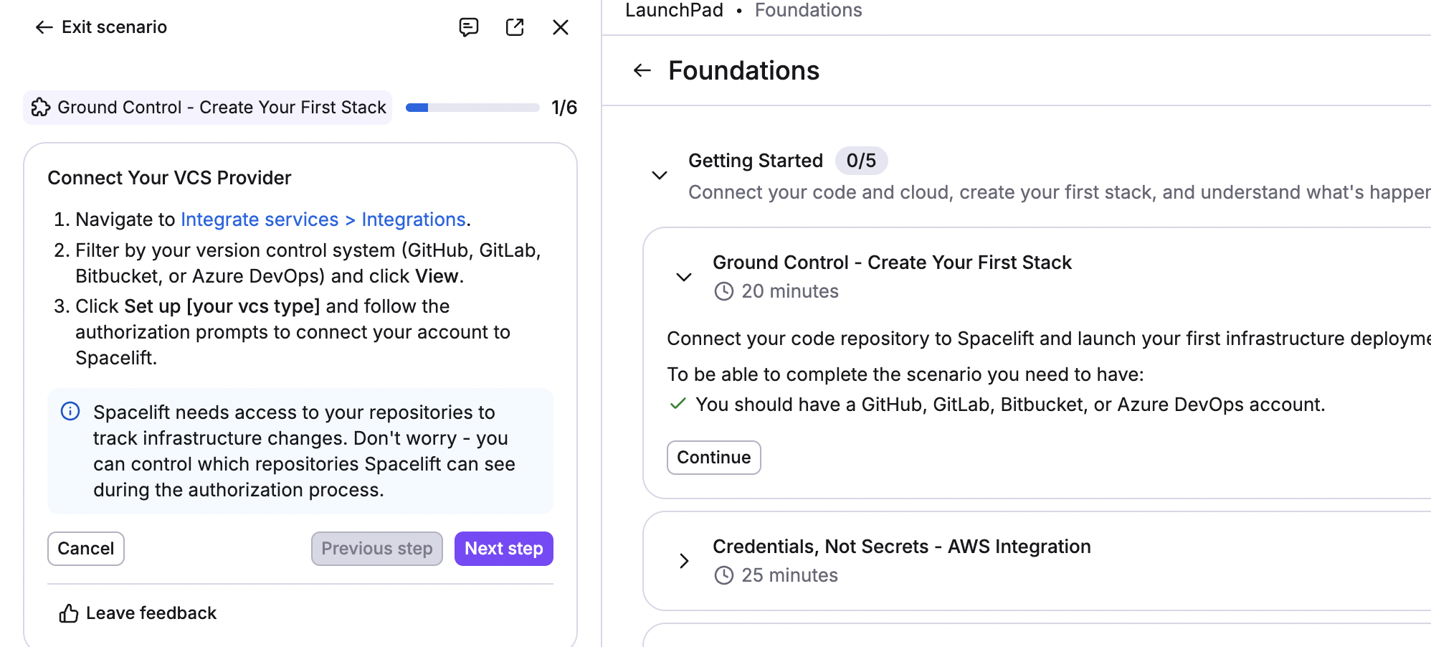Open the comment feedback icon
This screenshot has height=647, width=1431.
coord(468,27)
